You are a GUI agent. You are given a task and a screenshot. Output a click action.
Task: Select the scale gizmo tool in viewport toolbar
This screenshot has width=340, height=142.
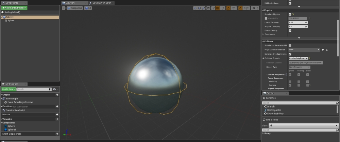[203, 8]
